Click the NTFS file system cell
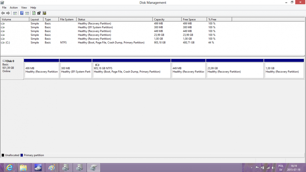The height and width of the screenshot is (172, 306). click(63, 43)
